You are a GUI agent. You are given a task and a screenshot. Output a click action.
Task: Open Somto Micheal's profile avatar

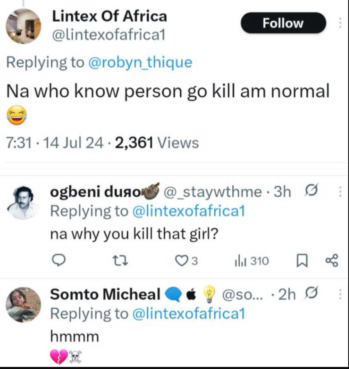[23, 304]
